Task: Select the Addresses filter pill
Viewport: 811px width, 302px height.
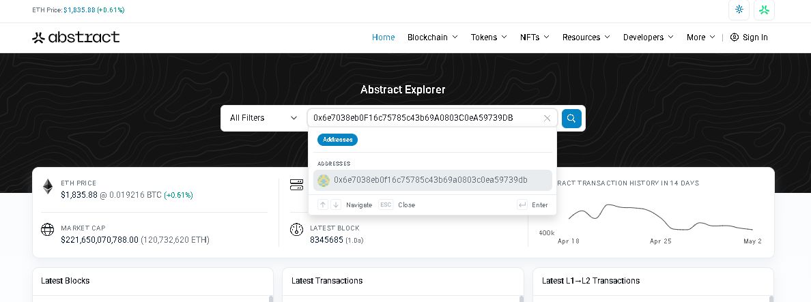Action: (337, 140)
